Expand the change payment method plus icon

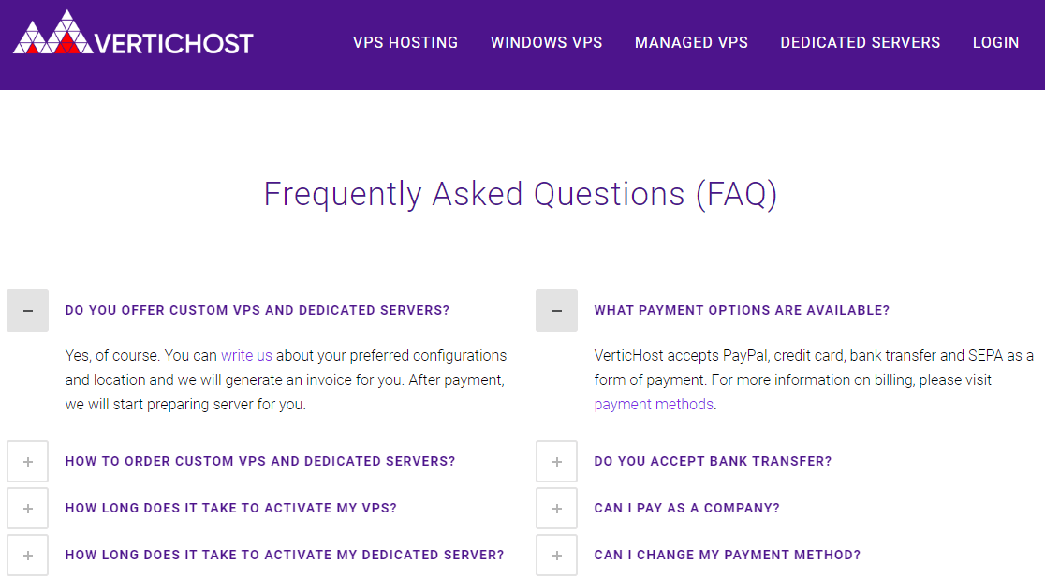click(x=556, y=555)
